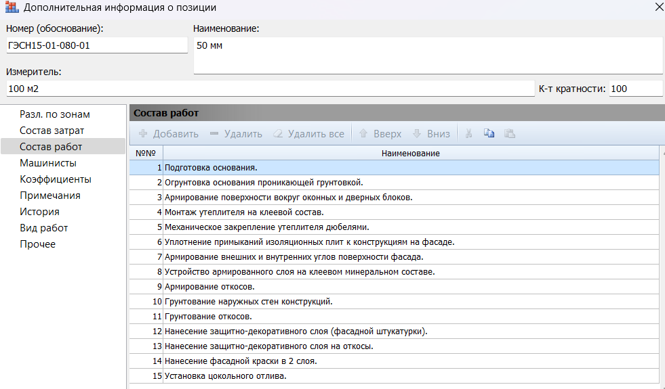Select row 'Подготовка основания.'

(394, 168)
